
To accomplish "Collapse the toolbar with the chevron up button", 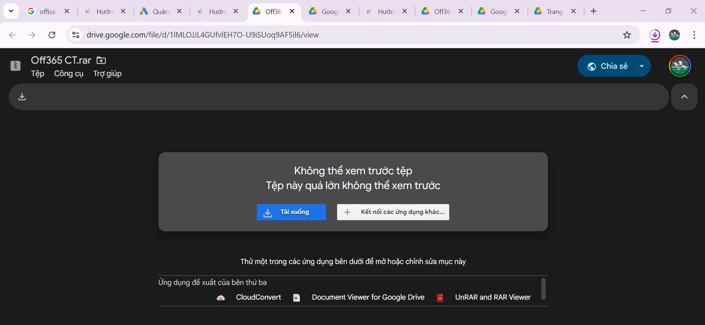I will pyautogui.click(x=684, y=97).
